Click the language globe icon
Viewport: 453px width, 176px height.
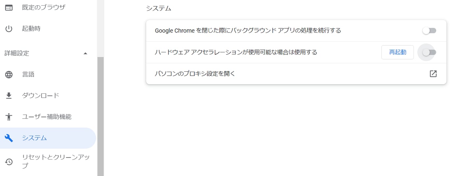click(9, 75)
